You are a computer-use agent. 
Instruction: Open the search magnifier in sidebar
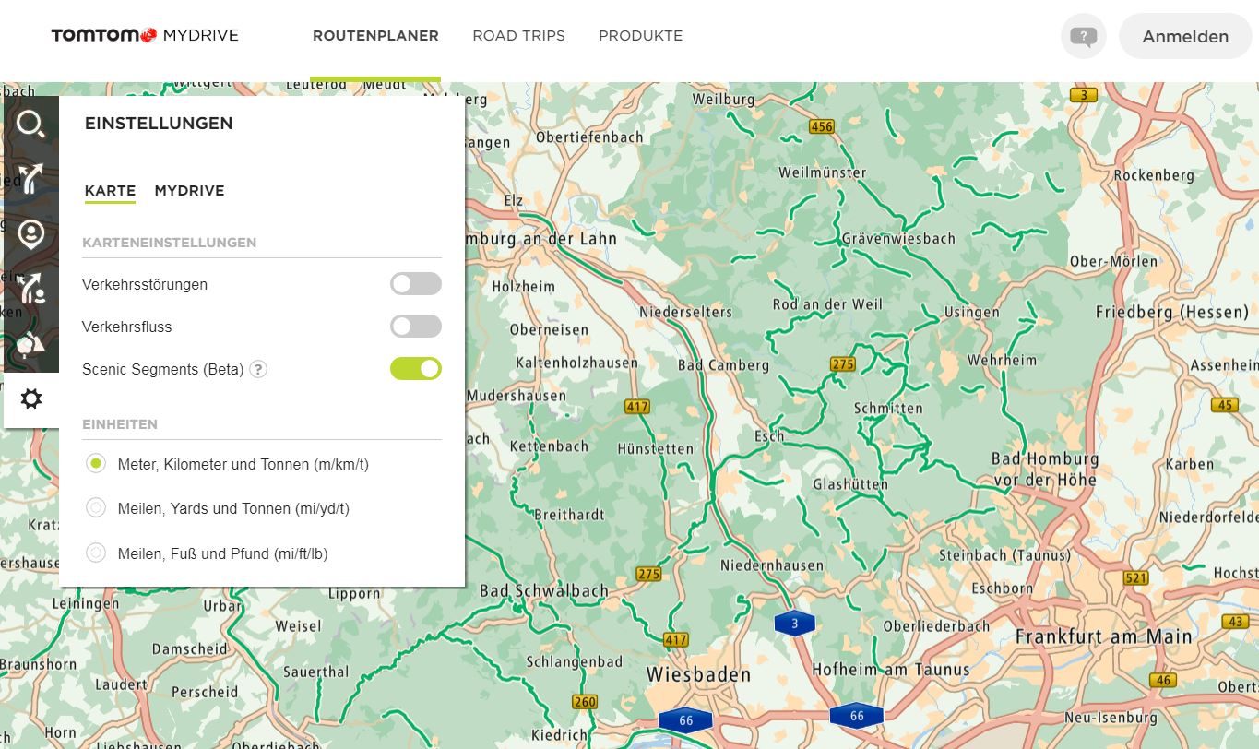[30, 124]
